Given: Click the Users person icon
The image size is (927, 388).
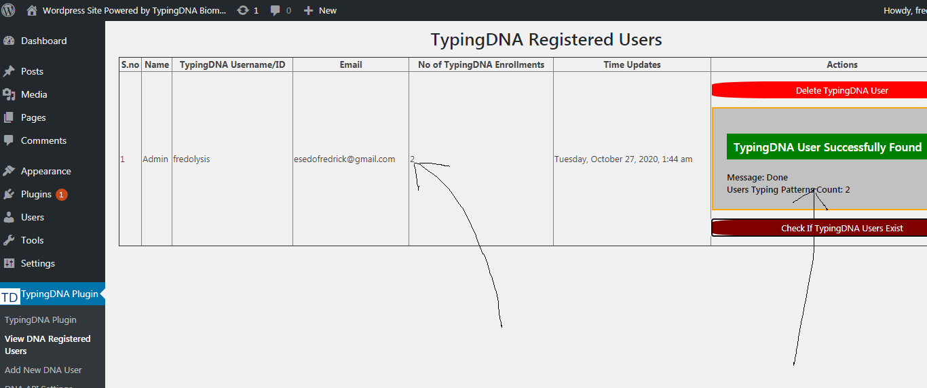Looking at the screenshot, I should (9, 217).
